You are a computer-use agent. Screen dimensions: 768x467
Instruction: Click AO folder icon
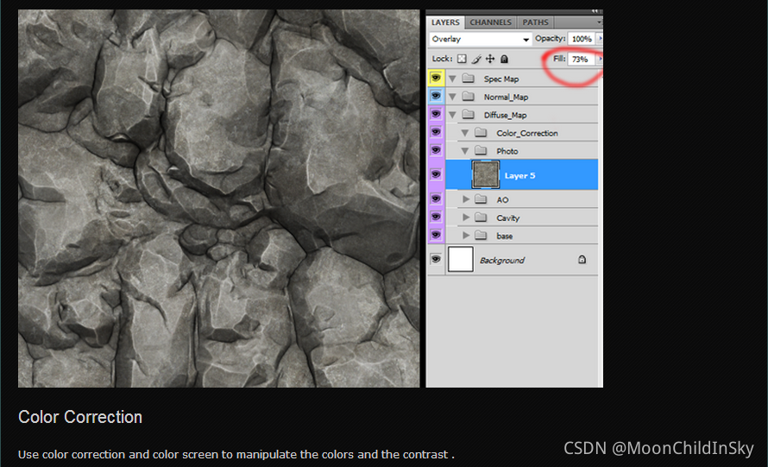tap(481, 199)
